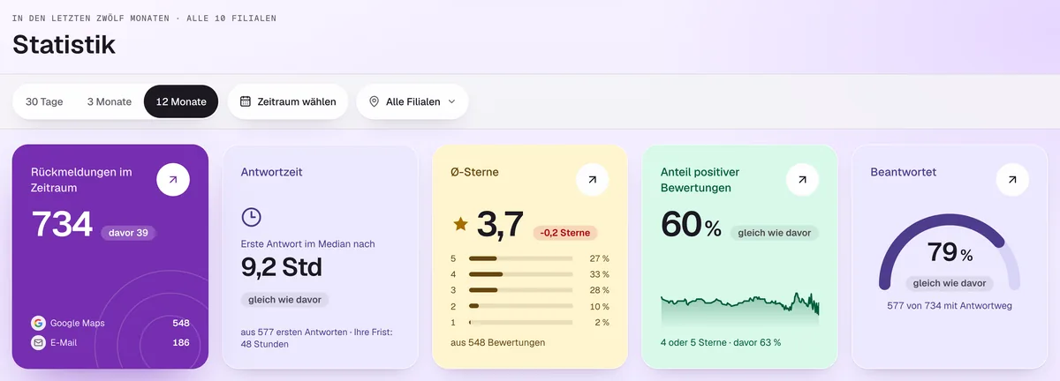
Task: Click the -0,2 Sterne badge
Action: (565, 233)
